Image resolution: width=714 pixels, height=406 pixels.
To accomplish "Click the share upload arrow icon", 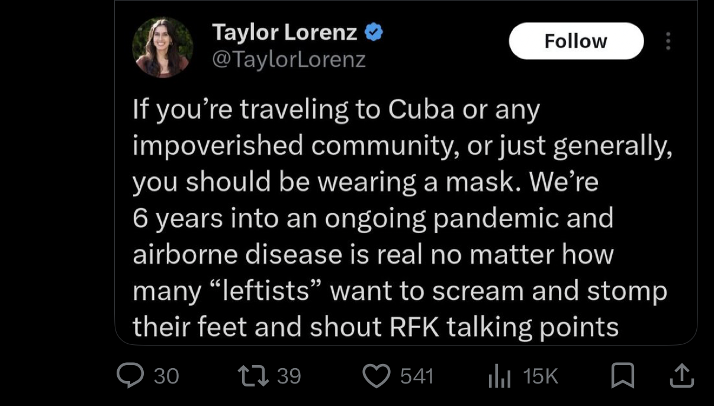I will [x=682, y=376].
